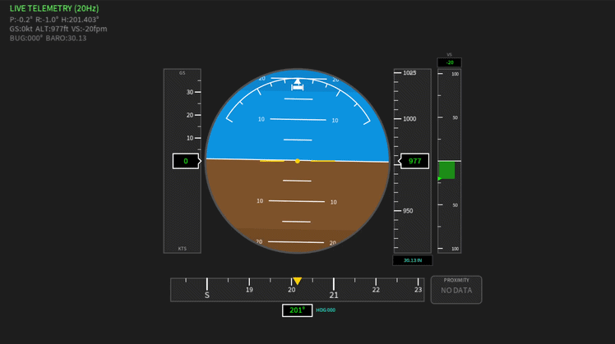Click the ground speed readout box showing 0
Viewport: 615px width, 344px height.
pyautogui.click(x=187, y=161)
